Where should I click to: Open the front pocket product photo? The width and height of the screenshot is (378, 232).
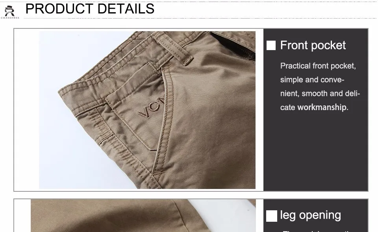pos(147,110)
